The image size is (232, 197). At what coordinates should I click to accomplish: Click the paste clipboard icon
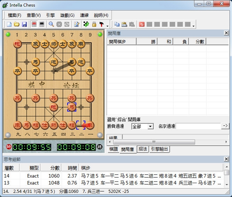click(x=125, y=24)
